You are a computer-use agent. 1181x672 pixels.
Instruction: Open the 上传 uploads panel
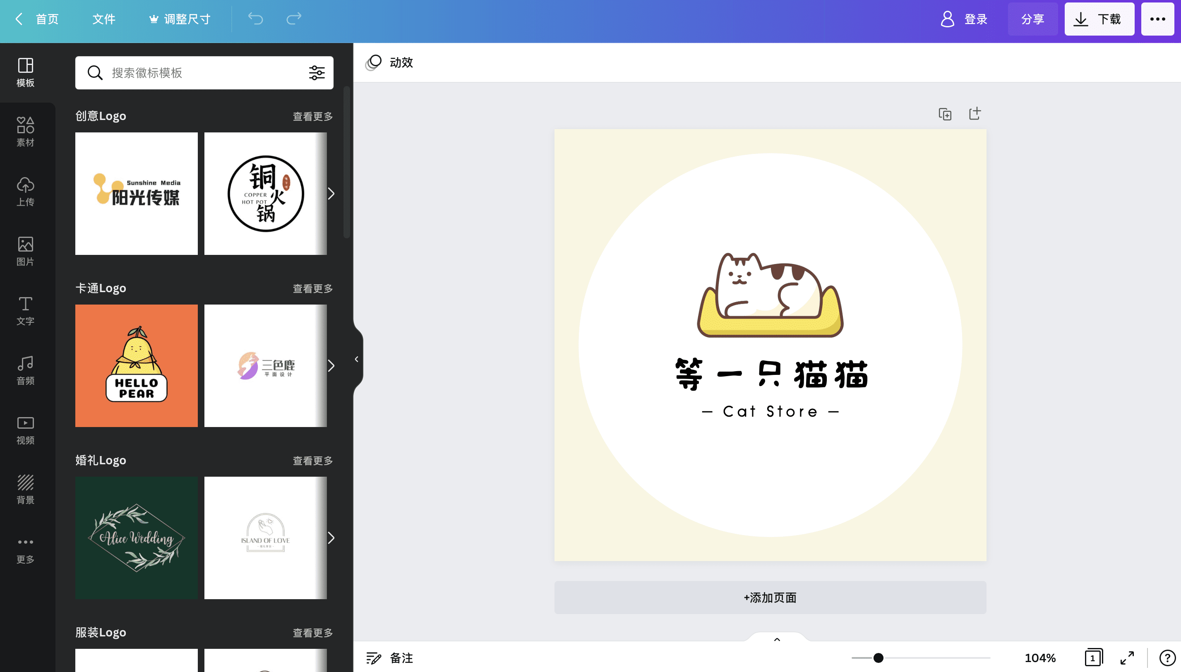[x=25, y=191]
